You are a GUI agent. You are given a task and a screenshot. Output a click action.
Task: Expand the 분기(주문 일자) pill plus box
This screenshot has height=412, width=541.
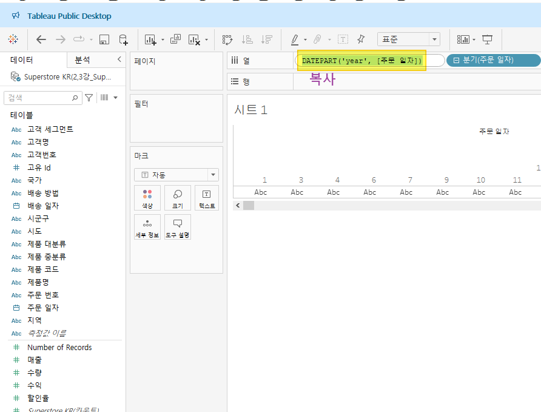pos(456,61)
